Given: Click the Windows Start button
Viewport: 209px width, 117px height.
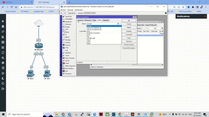Looking at the screenshot, I should coord(3,114).
